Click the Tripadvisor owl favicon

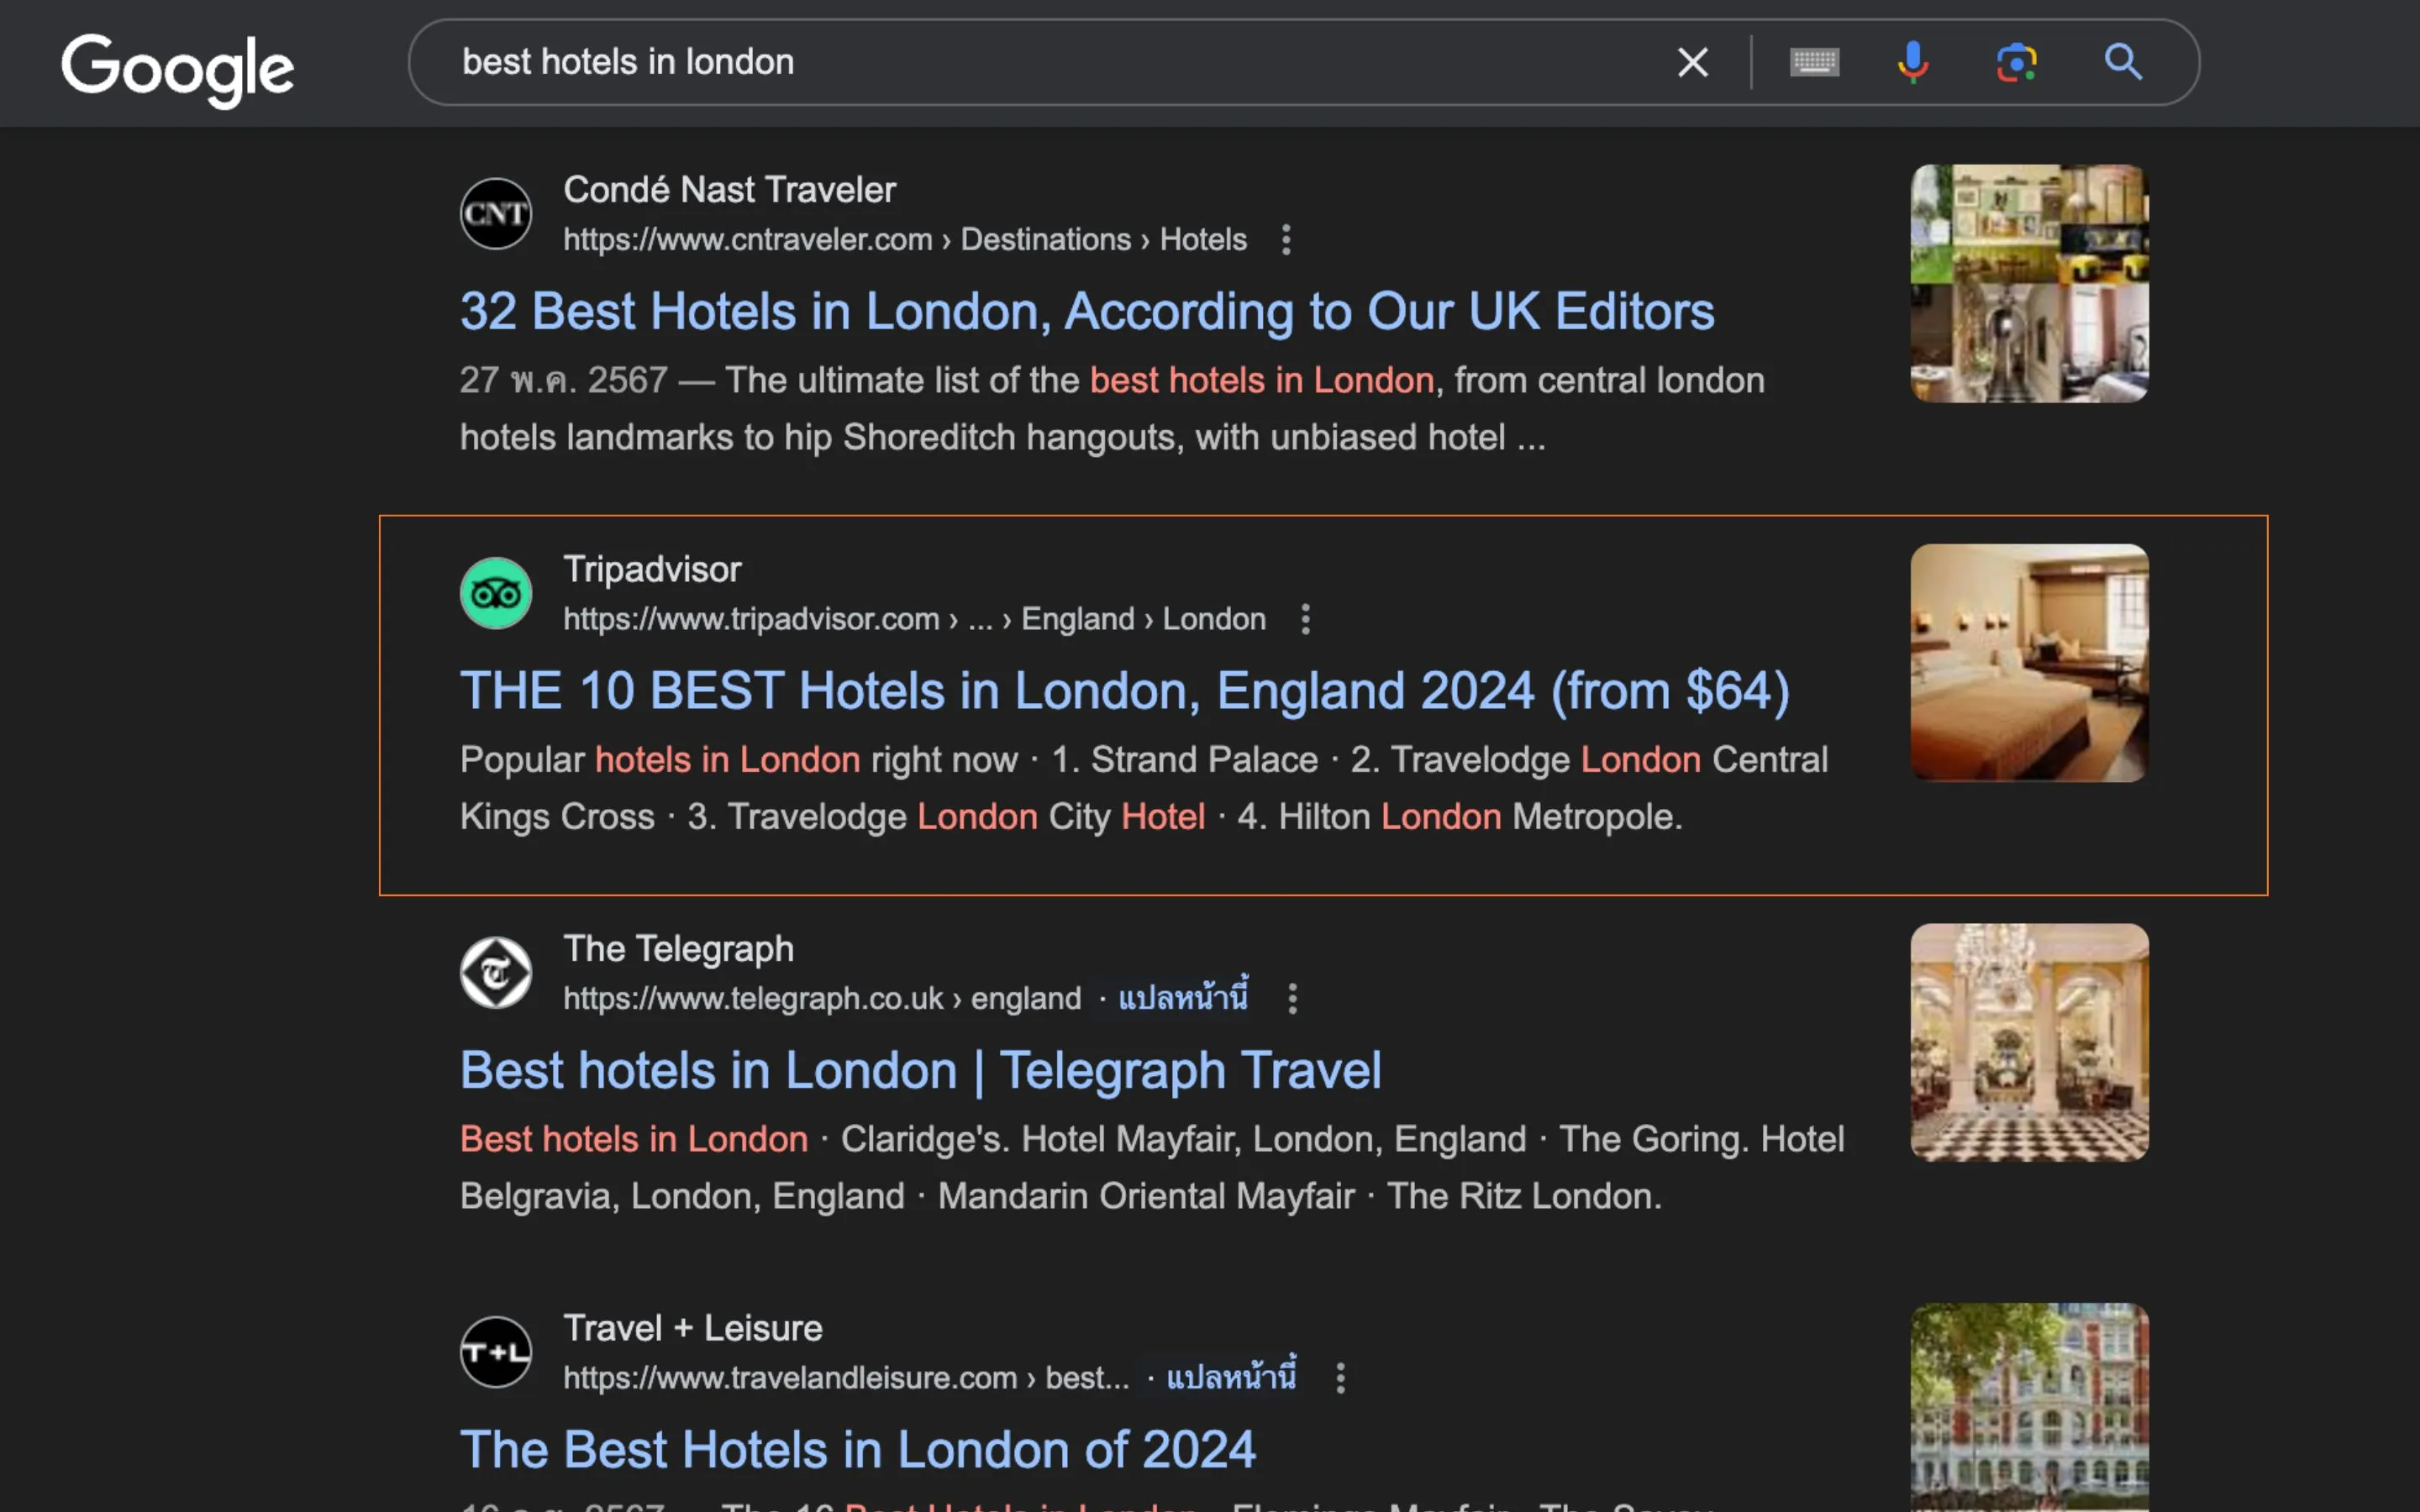point(496,593)
